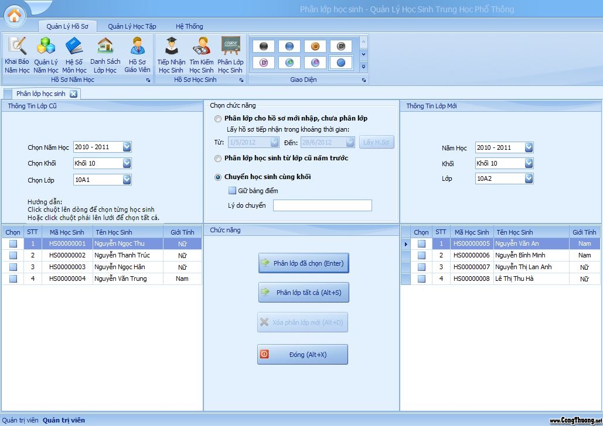603x426 pixels.
Task: Open Hồ Sơ Học Sinh group launcher
Action: coord(241,80)
